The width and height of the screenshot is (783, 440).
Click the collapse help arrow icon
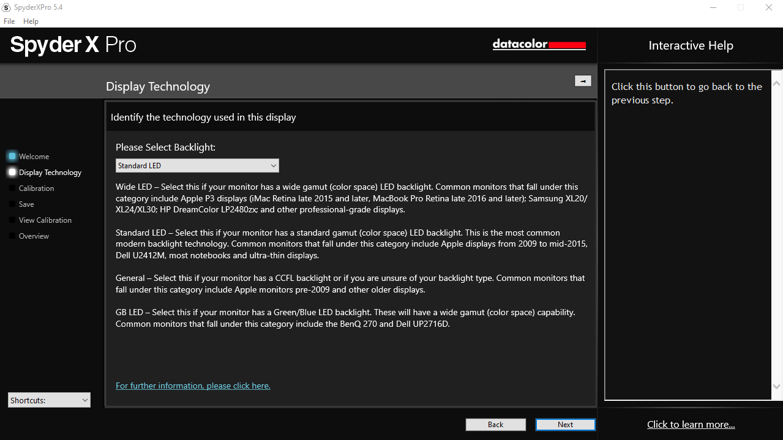pos(583,81)
